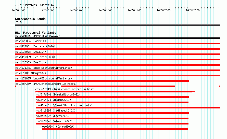Select the red nsv1026333 variant bar
The height and width of the screenshot is (139, 227).
pos(117,65)
